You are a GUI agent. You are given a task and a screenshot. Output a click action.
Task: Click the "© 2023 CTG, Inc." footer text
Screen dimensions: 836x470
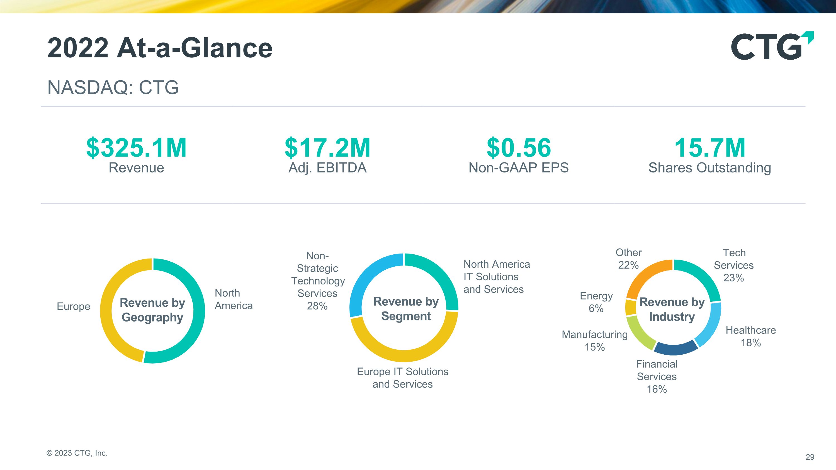click(x=77, y=453)
